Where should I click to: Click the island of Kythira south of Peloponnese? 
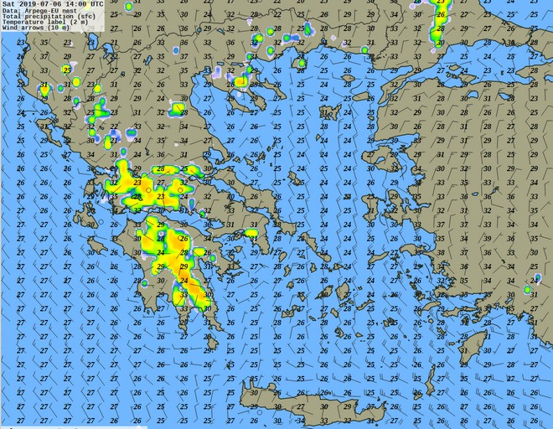tap(213, 341)
